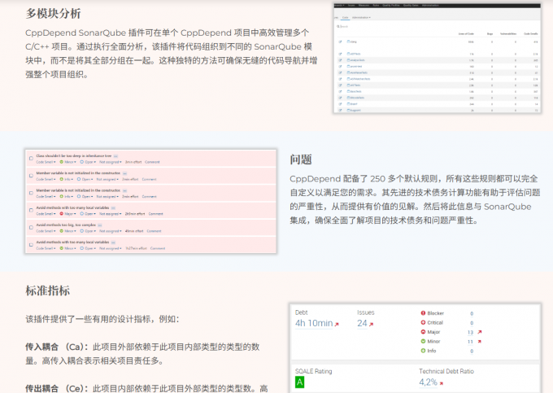Click the red Major severity icon in the dashboard

[x=423, y=332]
